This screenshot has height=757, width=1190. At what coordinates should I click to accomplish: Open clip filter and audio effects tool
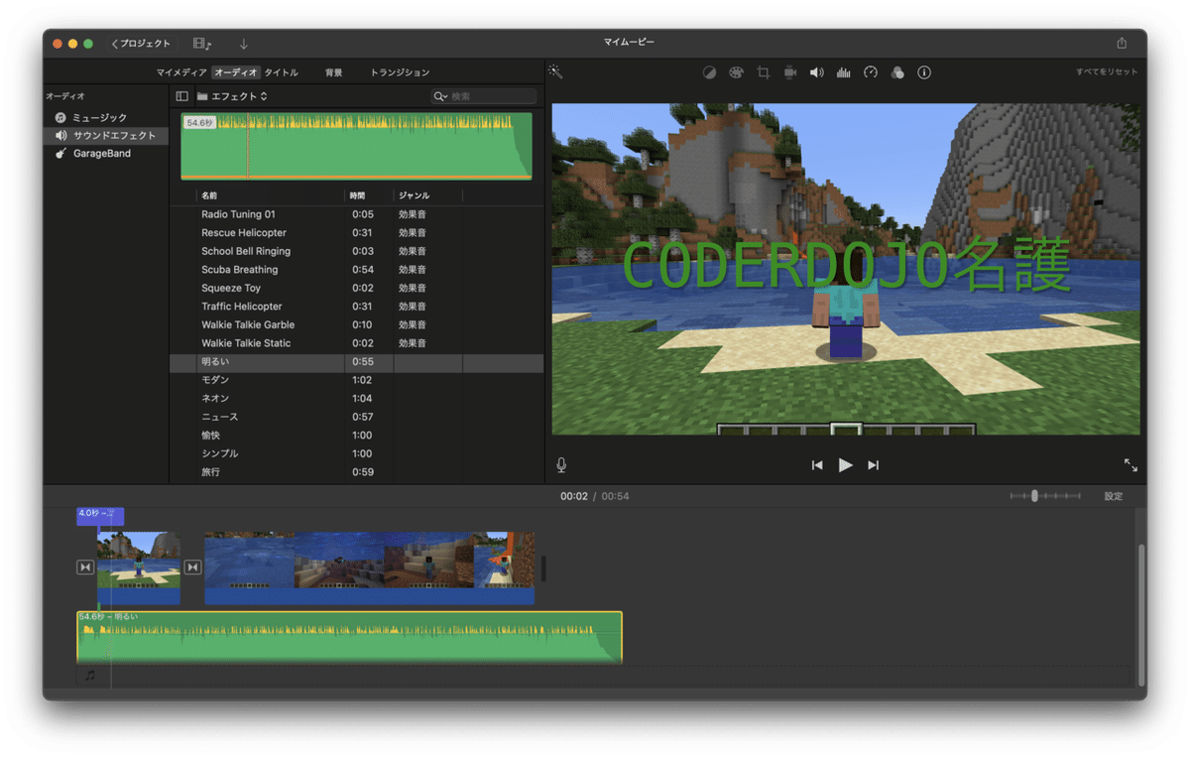pyautogui.click(x=897, y=72)
